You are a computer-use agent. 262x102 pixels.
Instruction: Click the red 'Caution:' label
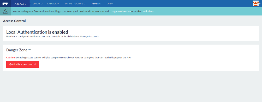tap(11, 58)
